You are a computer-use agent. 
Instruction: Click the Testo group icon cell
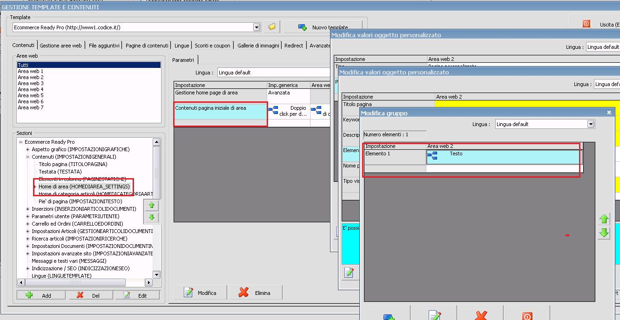point(505,157)
